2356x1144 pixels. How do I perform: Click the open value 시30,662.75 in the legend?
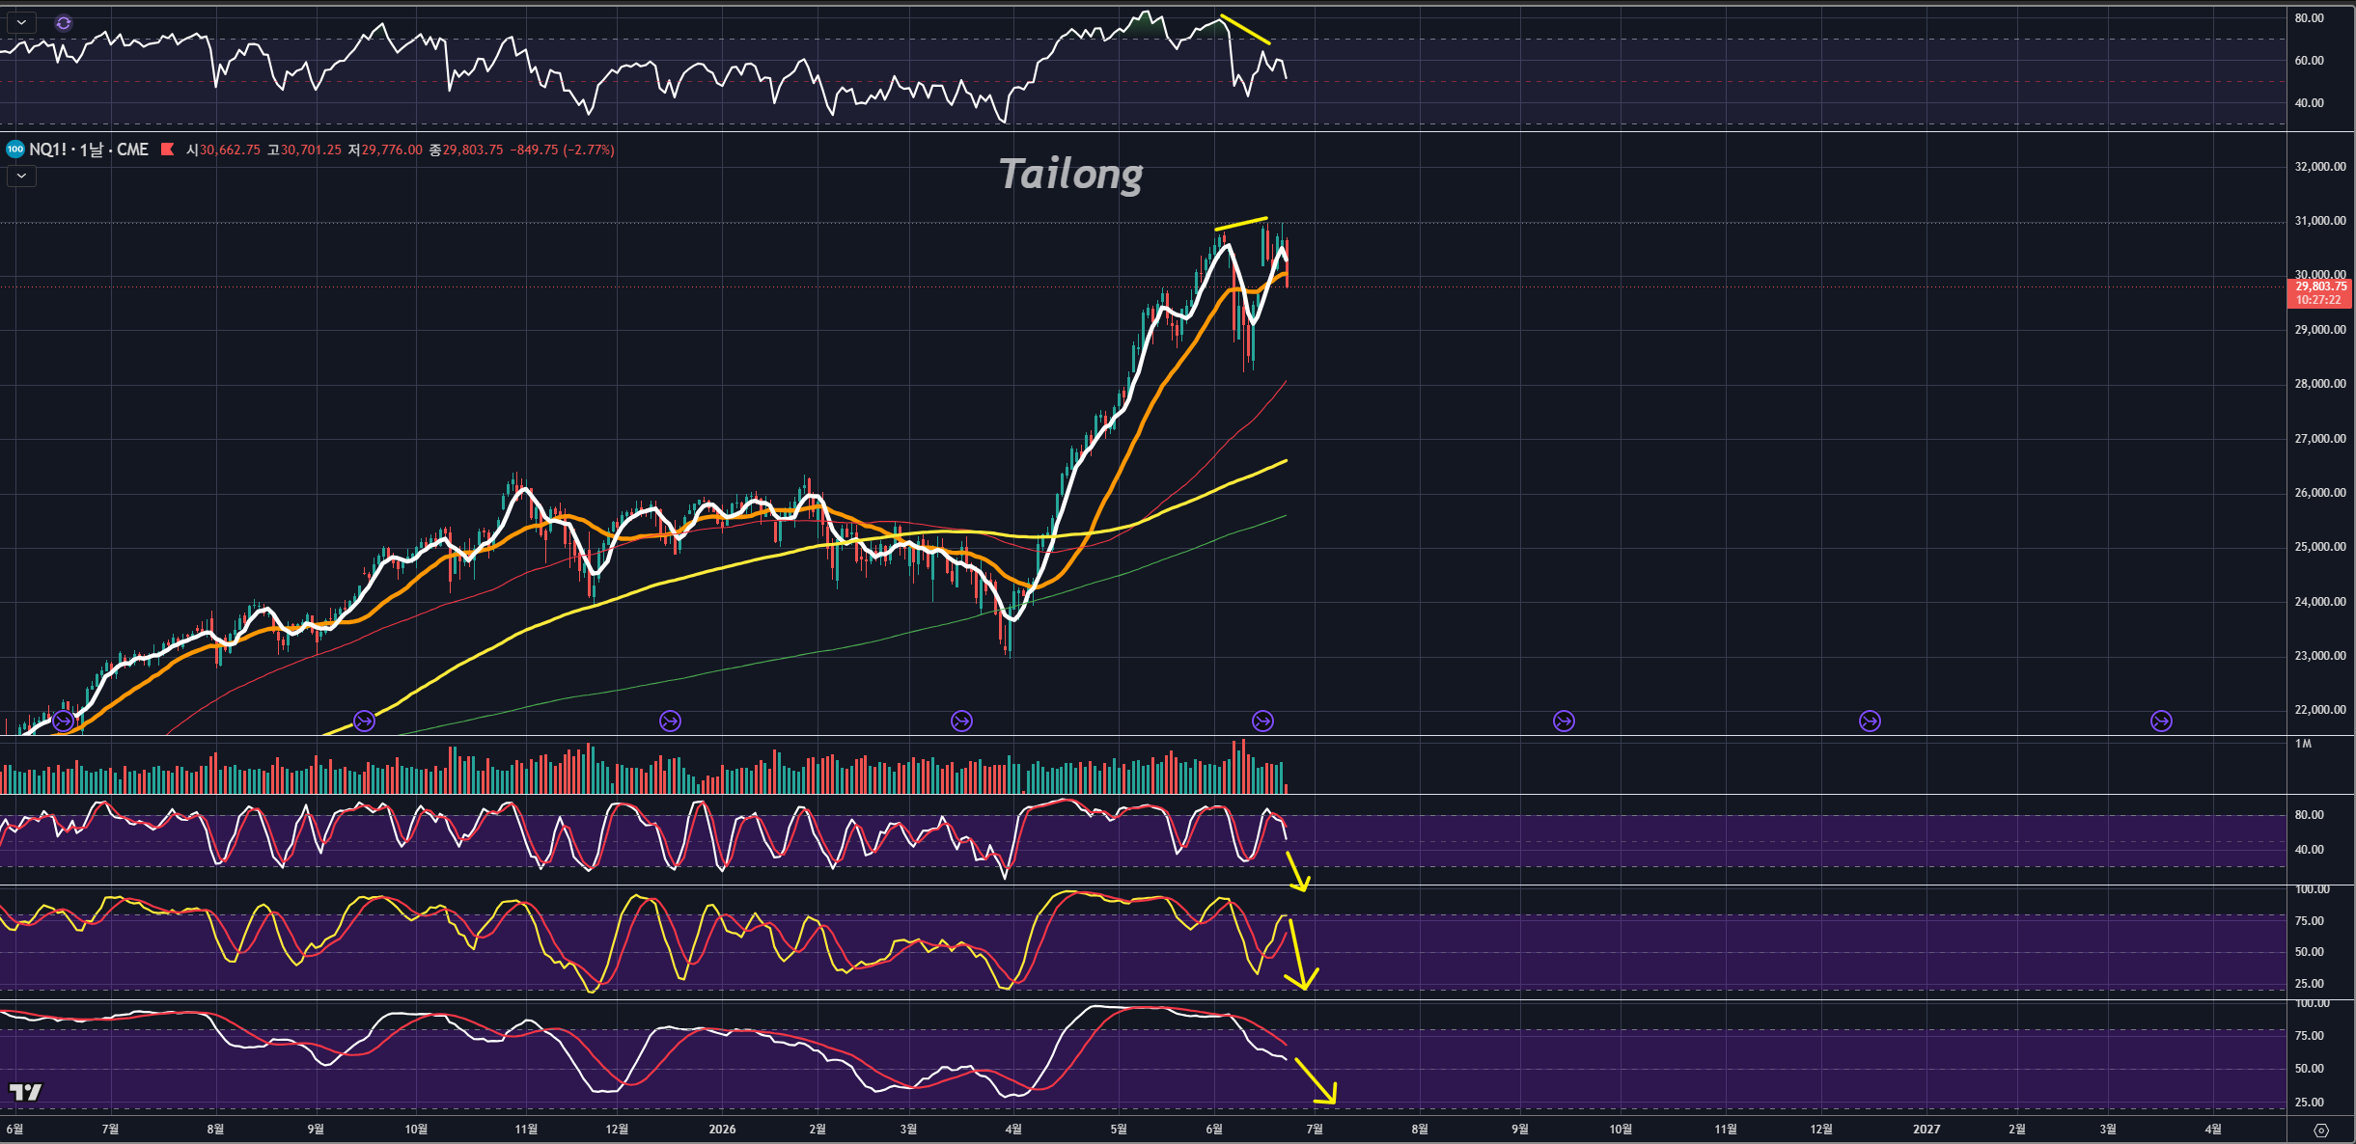tap(224, 150)
